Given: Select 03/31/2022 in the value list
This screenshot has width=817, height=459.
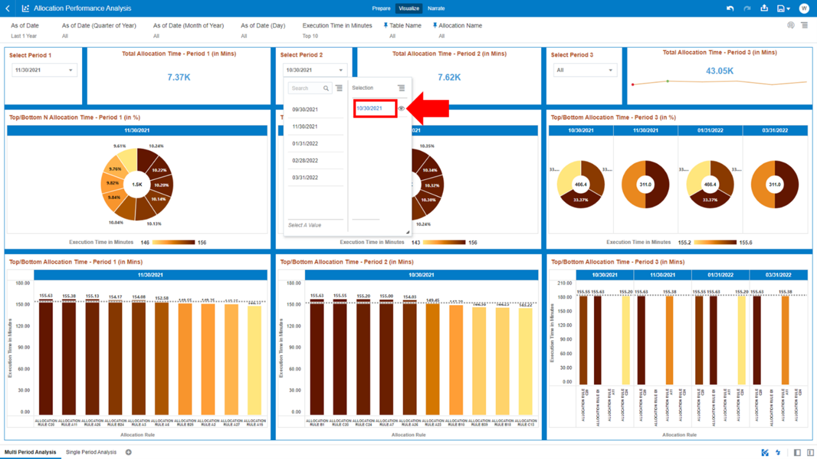Looking at the screenshot, I should pyautogui.click(x=315, y=177).
